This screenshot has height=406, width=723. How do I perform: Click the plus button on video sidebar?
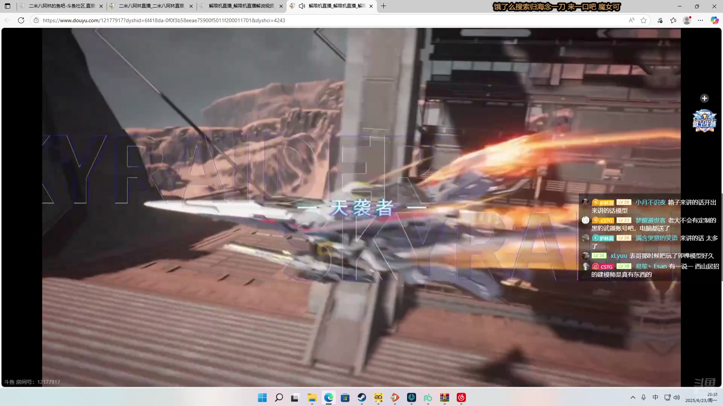(704, 98)
